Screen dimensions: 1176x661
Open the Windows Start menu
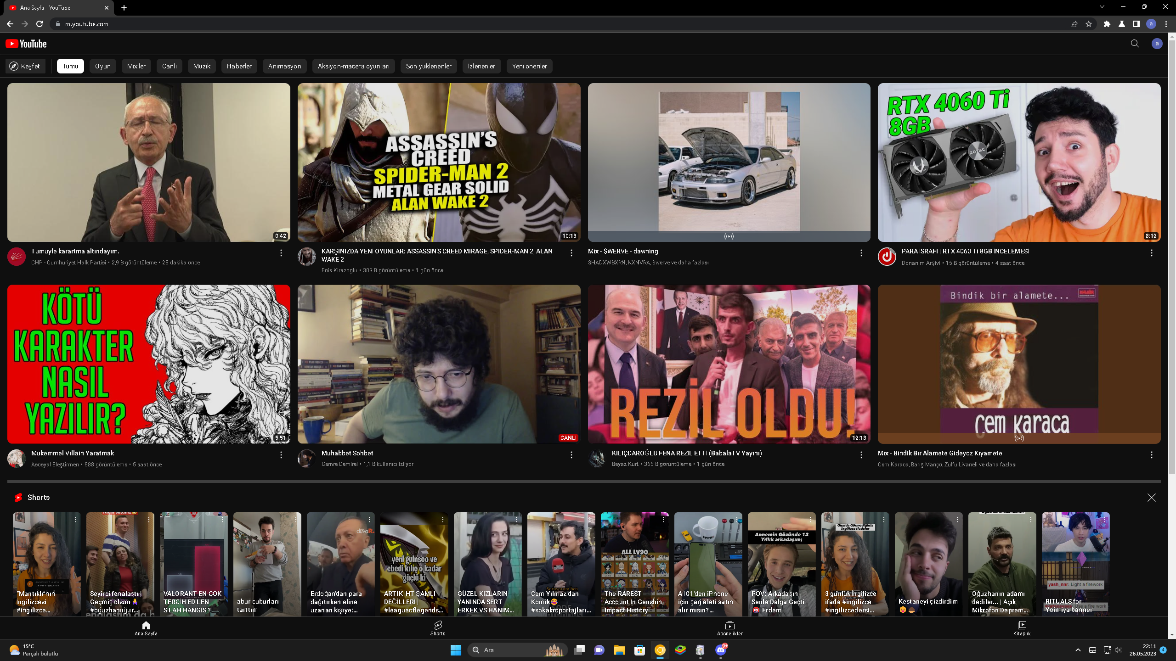pos(456,650)
